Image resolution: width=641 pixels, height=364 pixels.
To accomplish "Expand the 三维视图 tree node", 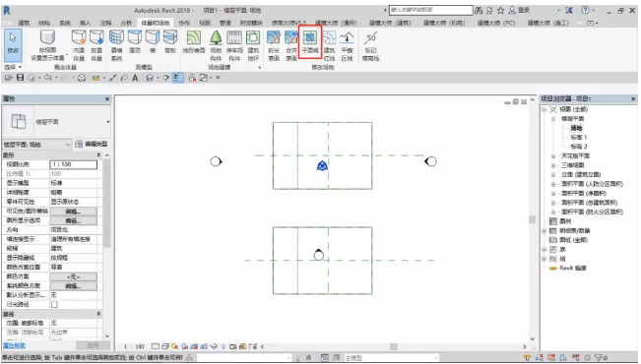I will pyautogui.click(x=553, y=165).
